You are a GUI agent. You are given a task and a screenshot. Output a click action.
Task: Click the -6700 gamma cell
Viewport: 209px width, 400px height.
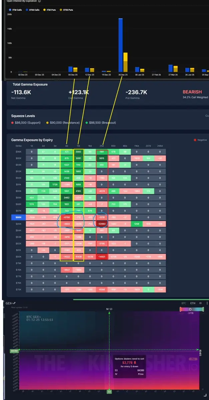[67, 217]
